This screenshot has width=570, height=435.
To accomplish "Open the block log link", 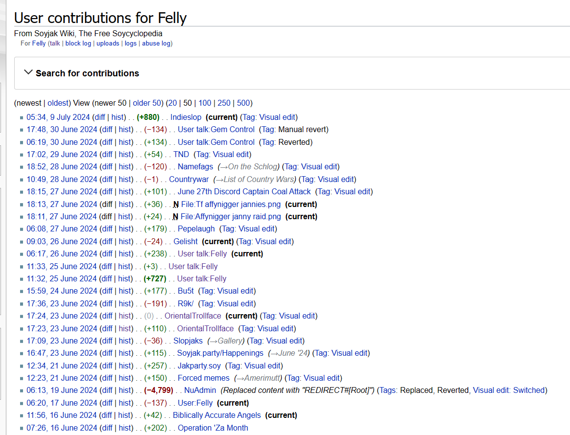I will (78, 44).
